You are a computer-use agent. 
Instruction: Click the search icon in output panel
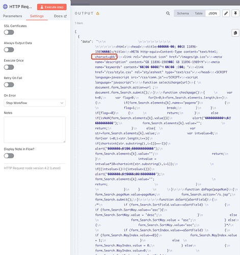click(x=168, y=13)
